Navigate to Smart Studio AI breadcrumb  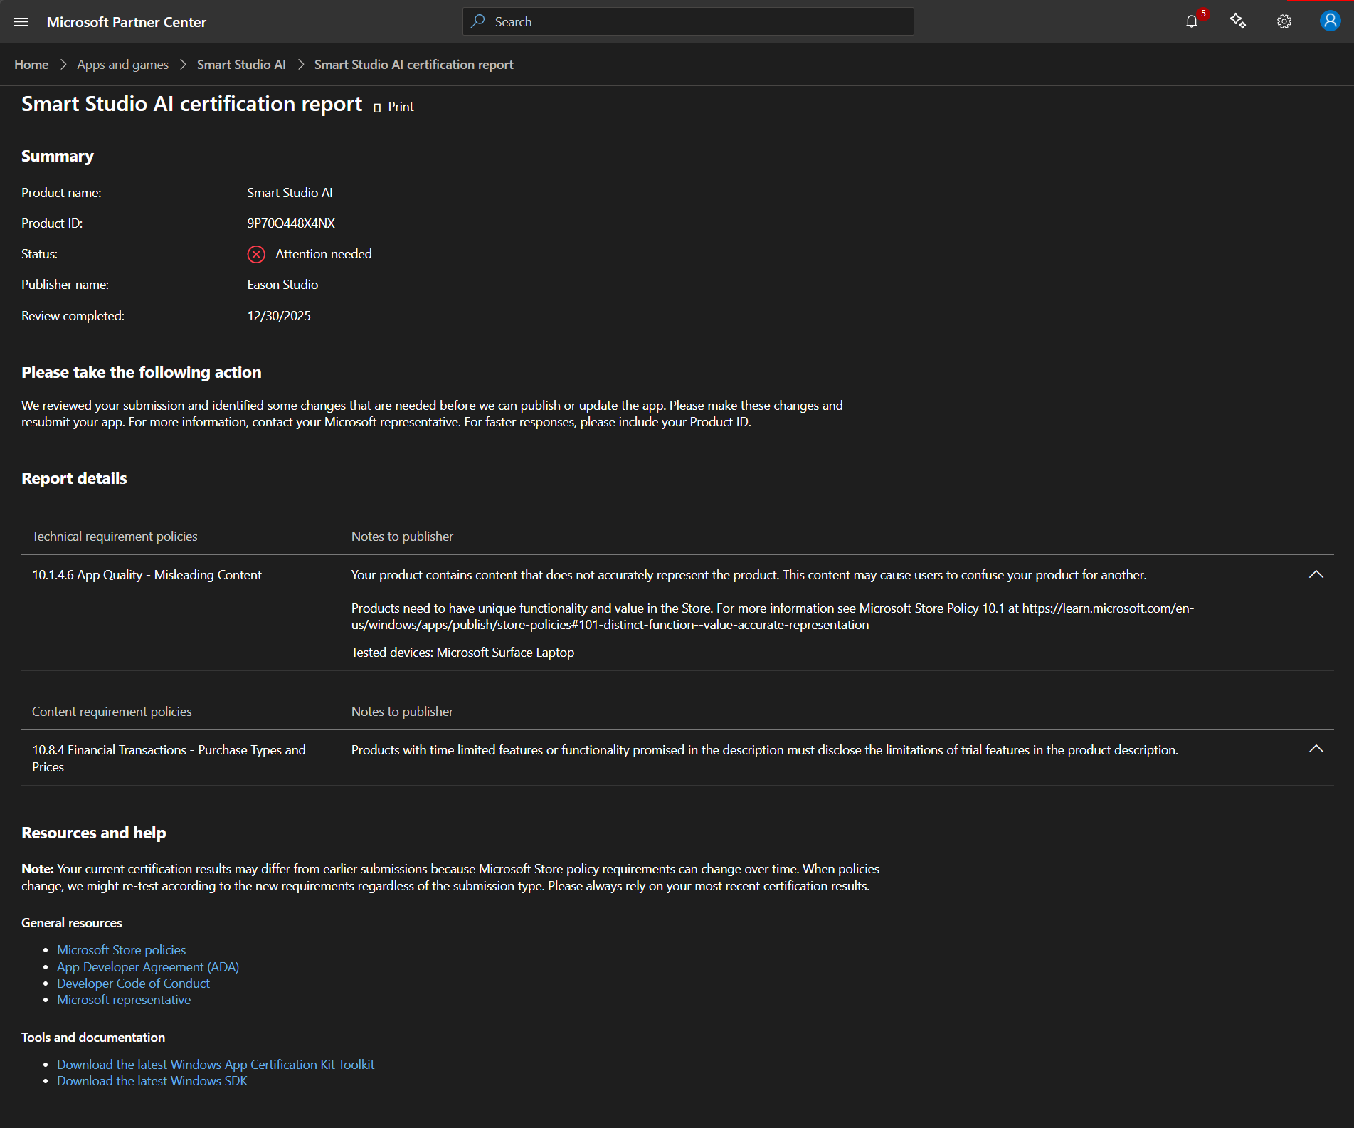(x=241, y=65)
